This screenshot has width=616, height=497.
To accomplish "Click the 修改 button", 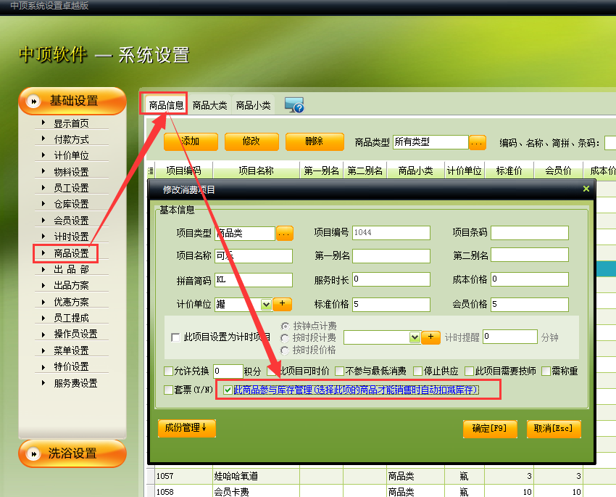I will click(x=251, y=141).
